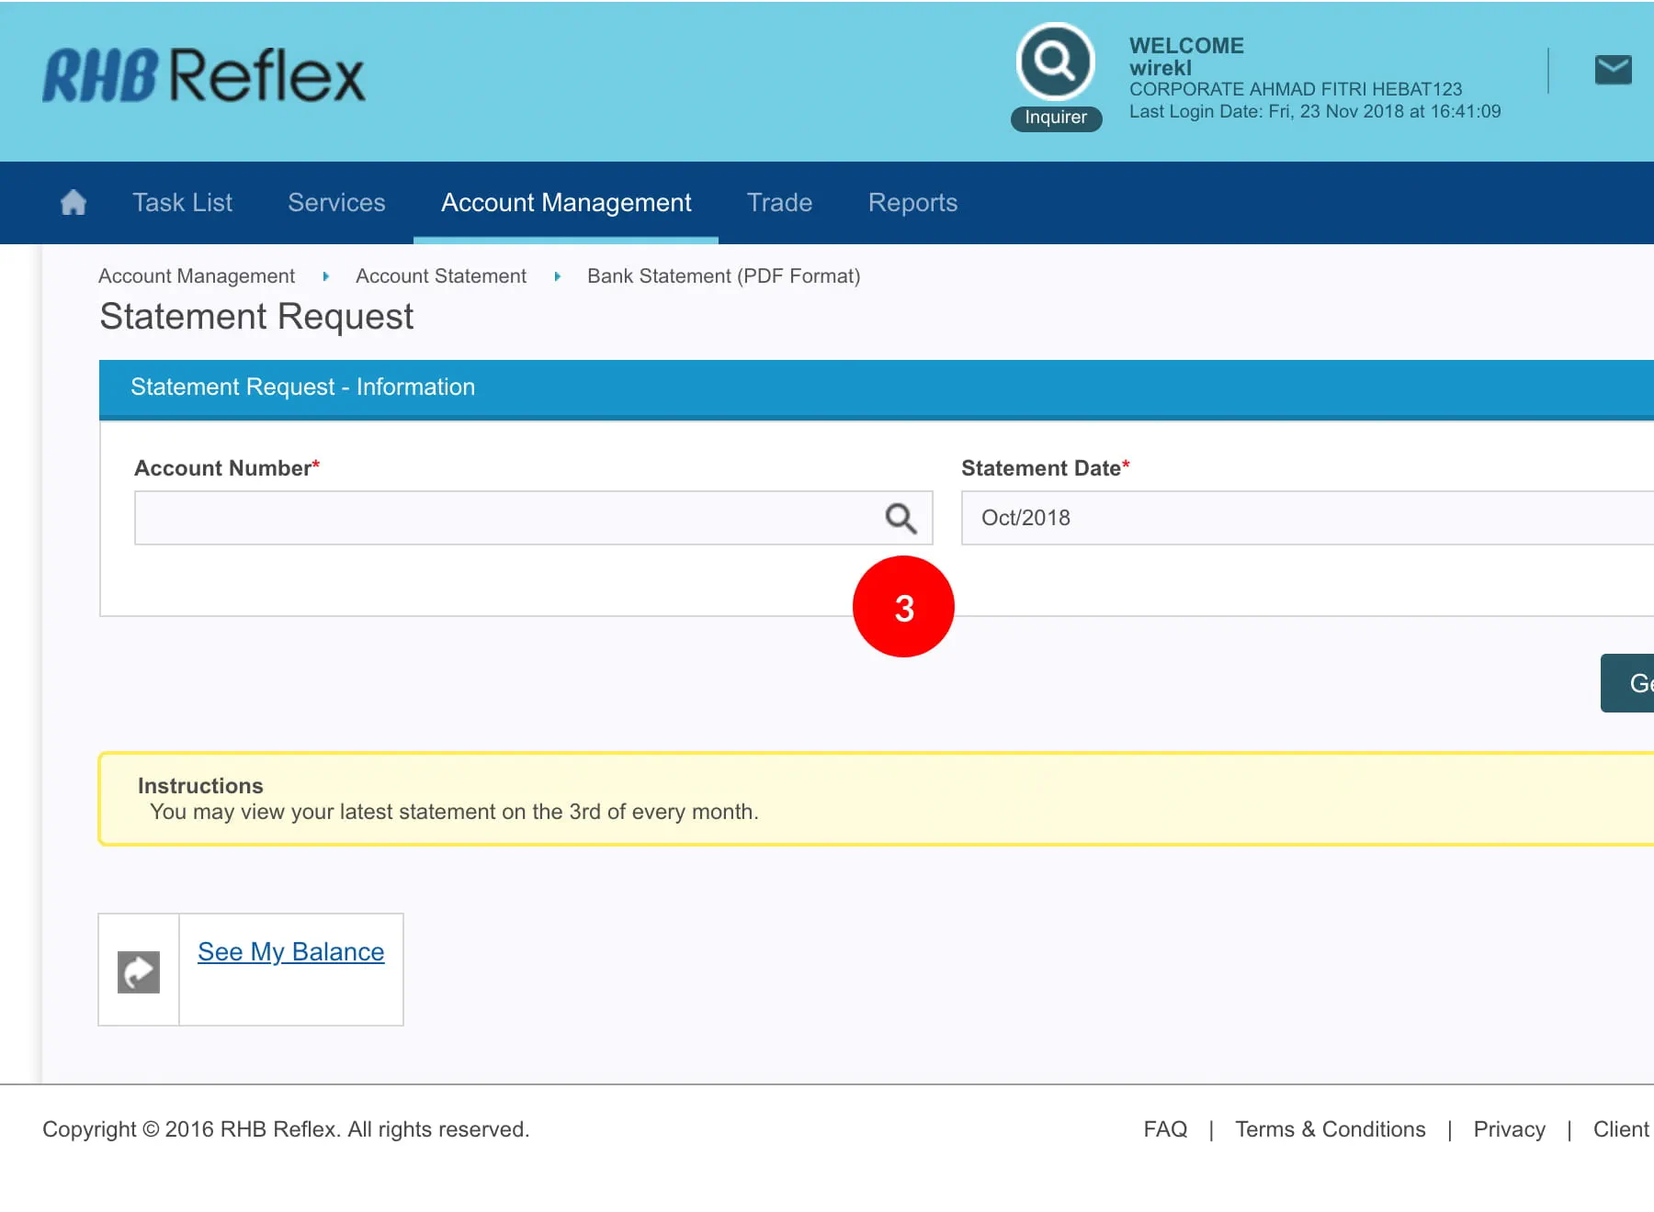Open Terms & Conditions footer link
Image resolution: width=1654 pixels, height=1212 pixels.
(x=1330, y=1129)
